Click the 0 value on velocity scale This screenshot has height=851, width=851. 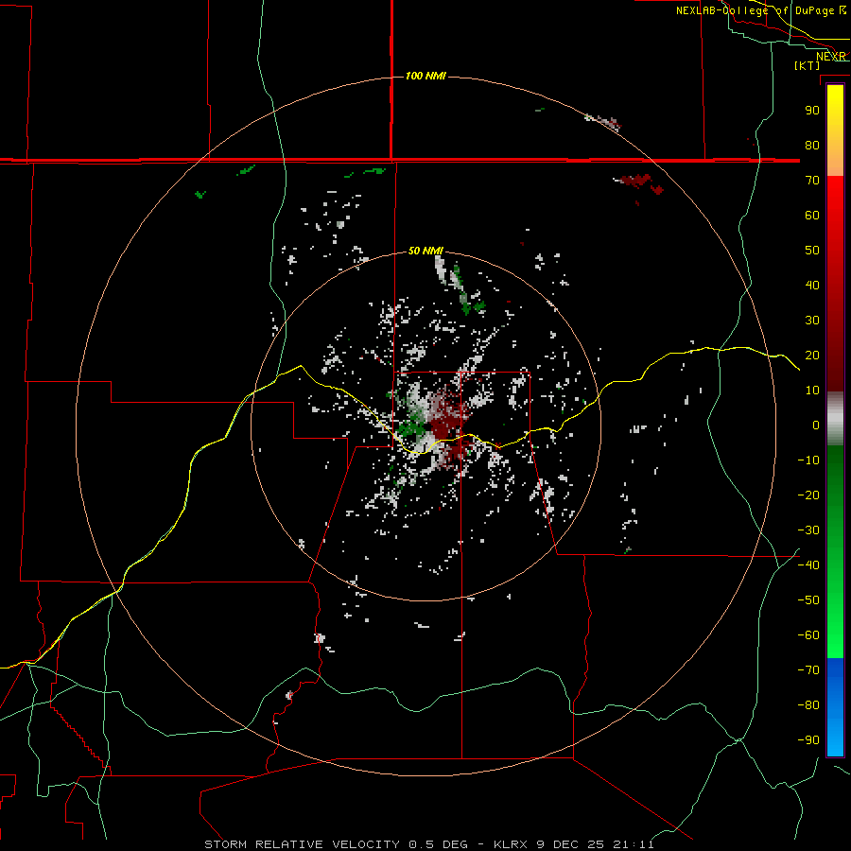pyautogui.click(x=816, y=425)
